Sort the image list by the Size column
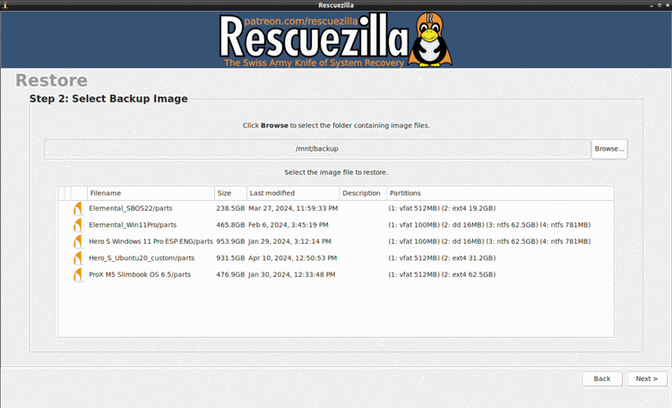672x408 pixels. click(229, 193)
